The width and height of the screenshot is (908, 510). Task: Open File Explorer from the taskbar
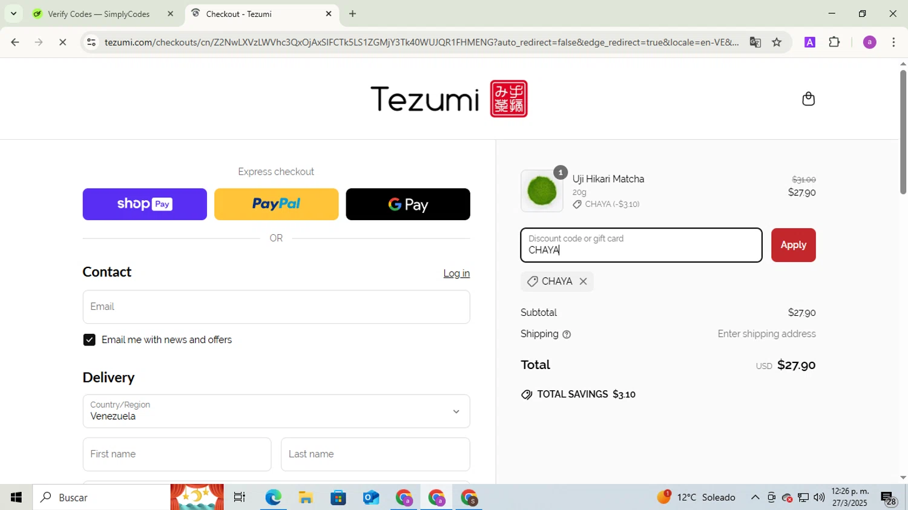pos(306,497)
